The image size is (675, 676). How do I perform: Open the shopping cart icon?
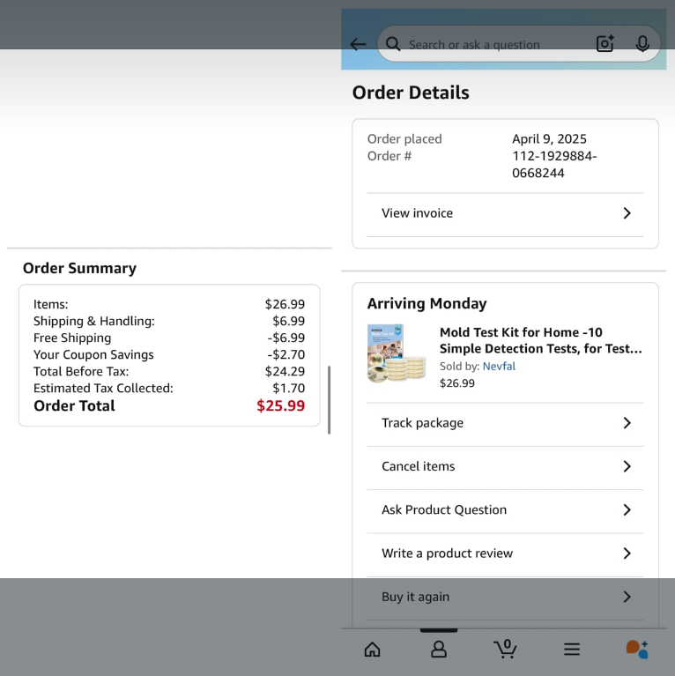(x=505, y=650)
